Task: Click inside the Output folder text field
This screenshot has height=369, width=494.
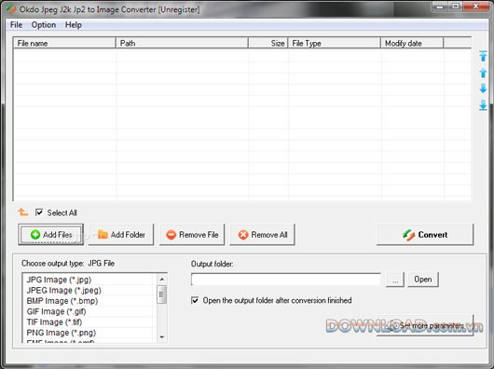Action: click(286, 280)
